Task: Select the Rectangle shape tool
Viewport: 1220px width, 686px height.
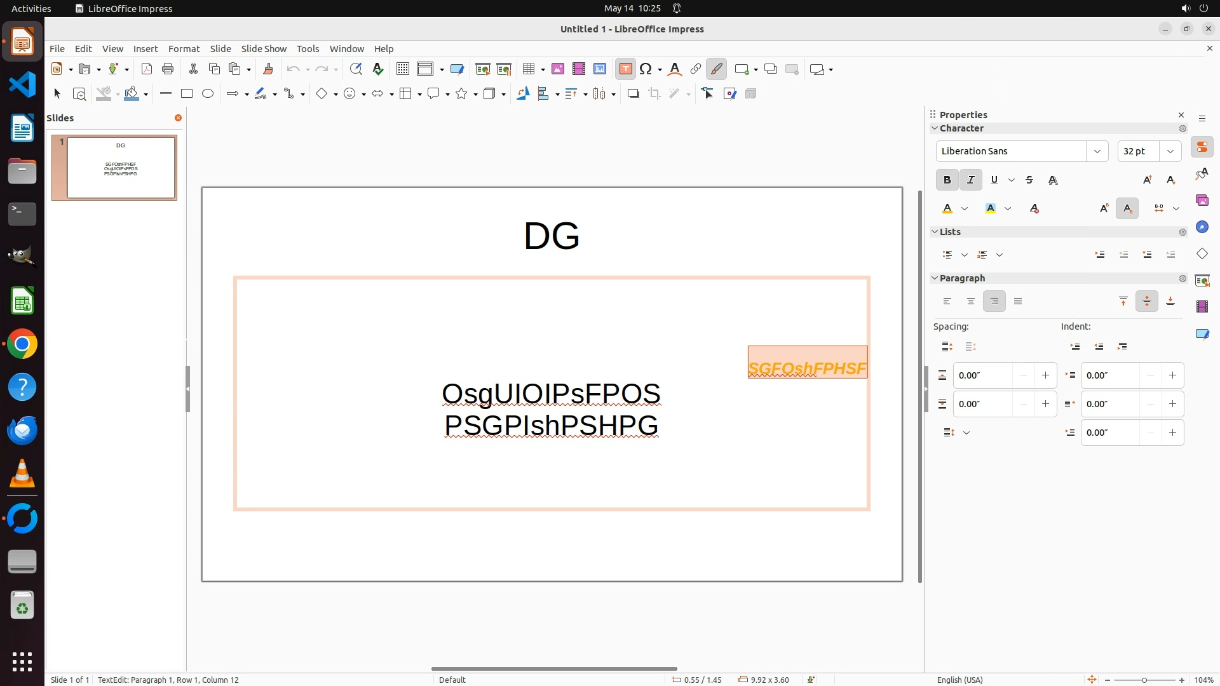Action: point(187,94)
